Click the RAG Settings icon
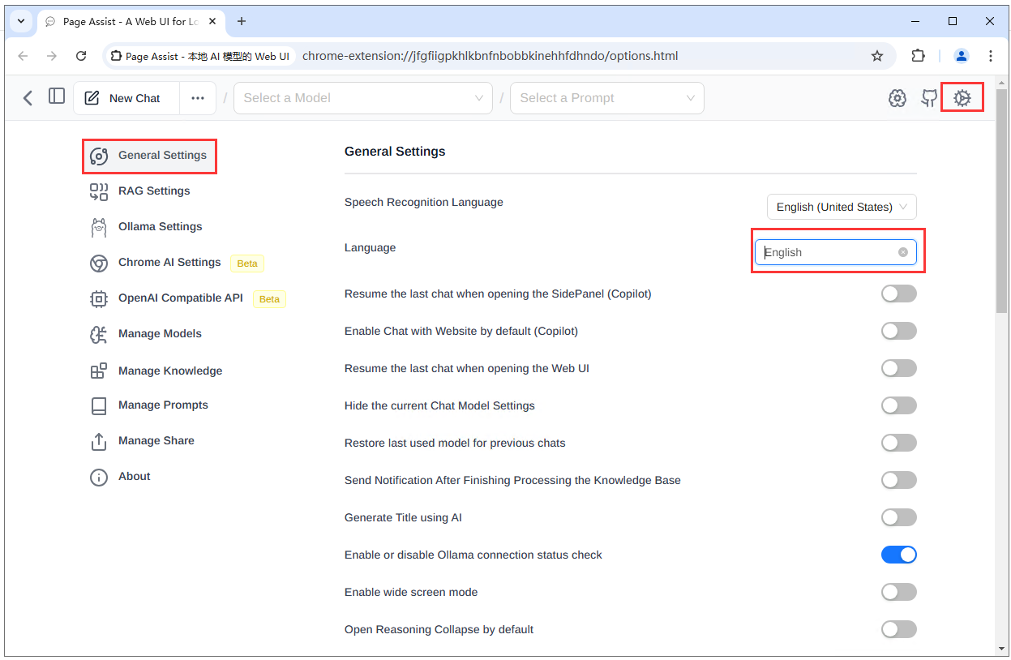Image resolution: width=1011 pixels, height=660 pixels. tap(99, 192)
